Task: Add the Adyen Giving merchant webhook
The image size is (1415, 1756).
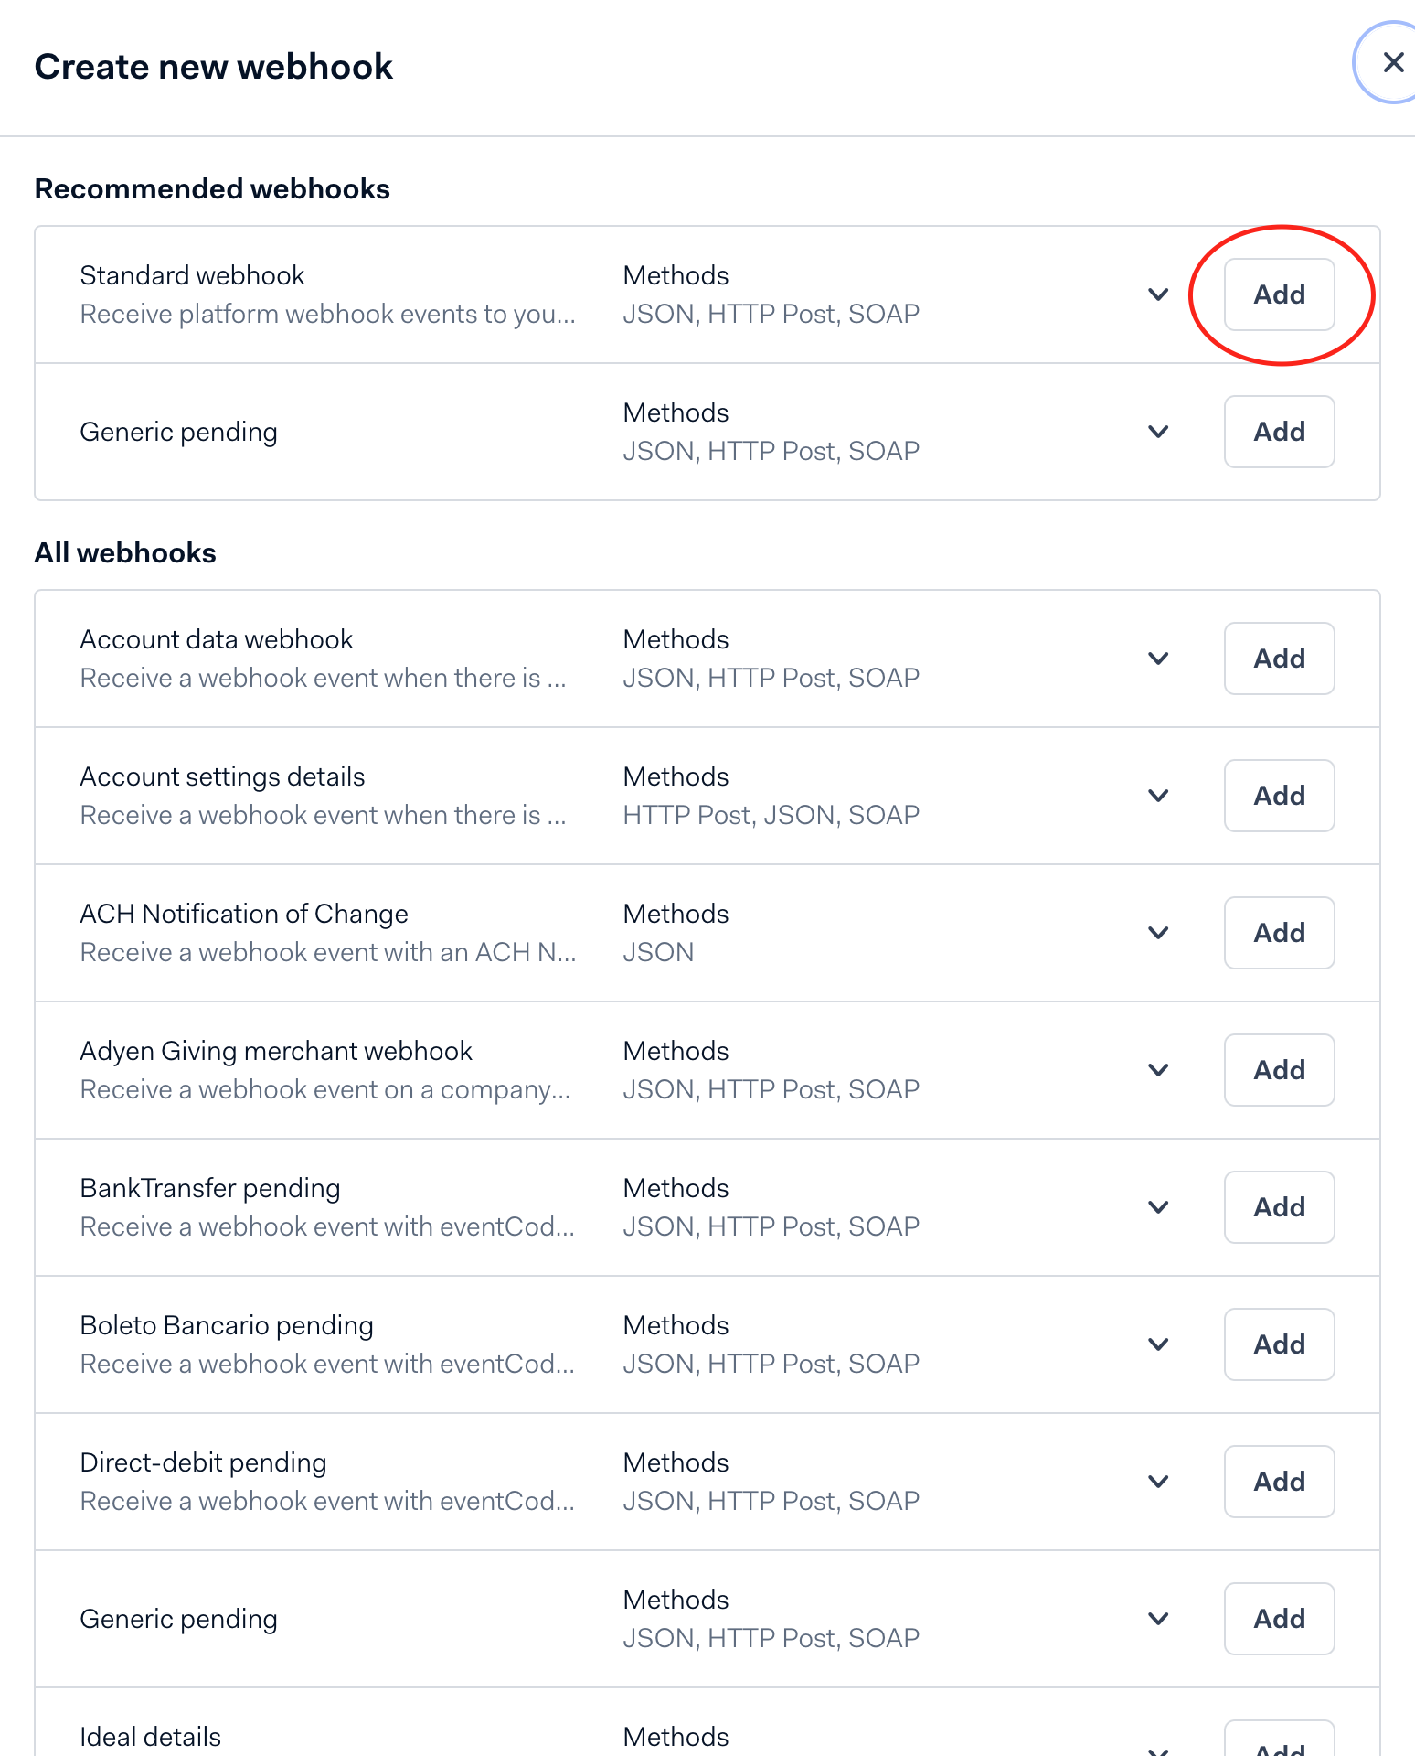Action: point(1279,1070)
